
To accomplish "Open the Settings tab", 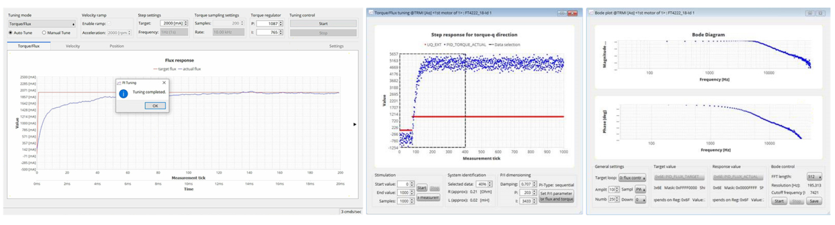I will tap(336, 46).
